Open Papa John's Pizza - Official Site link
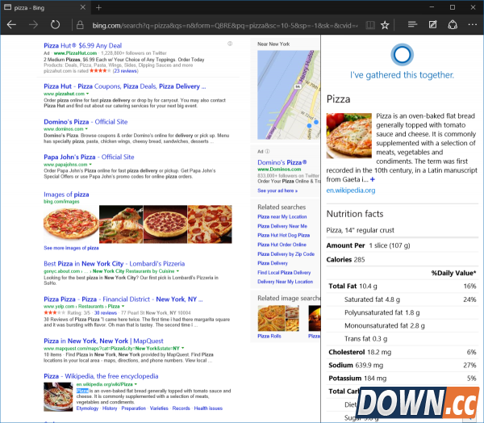 pyautogui.click(x=89, y=157)
